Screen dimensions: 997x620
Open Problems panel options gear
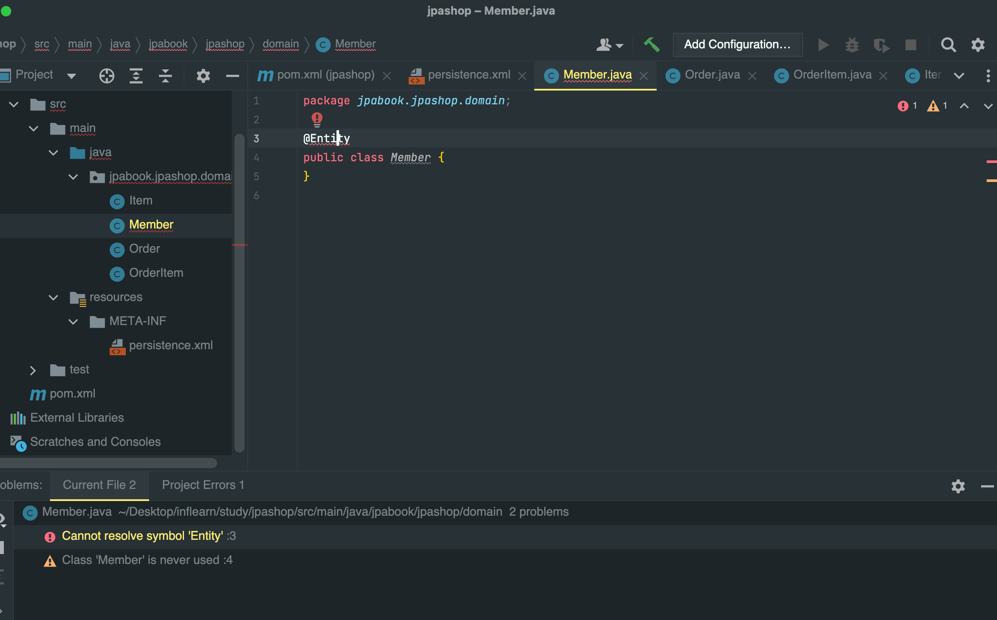958,486
